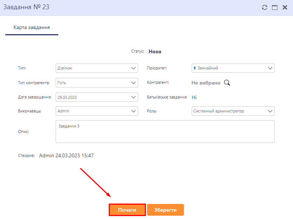293x219 pixels.
Task: Open contractor search with magnifier icon
Action: (x=227, y=83)
